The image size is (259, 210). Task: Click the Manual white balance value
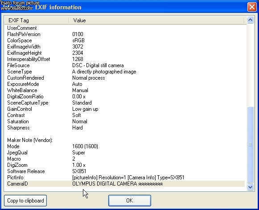tap(80, 90)
